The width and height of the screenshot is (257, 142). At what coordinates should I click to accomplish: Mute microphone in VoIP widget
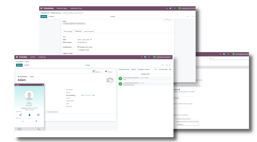coord(36,121)
